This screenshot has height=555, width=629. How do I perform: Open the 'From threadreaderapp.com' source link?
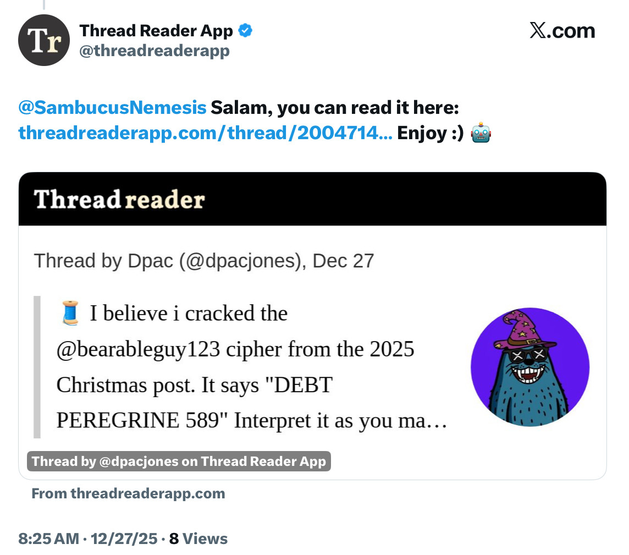click(128, 493)
